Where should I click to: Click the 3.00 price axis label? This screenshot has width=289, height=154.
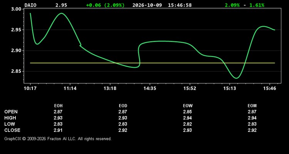(17, 9)
